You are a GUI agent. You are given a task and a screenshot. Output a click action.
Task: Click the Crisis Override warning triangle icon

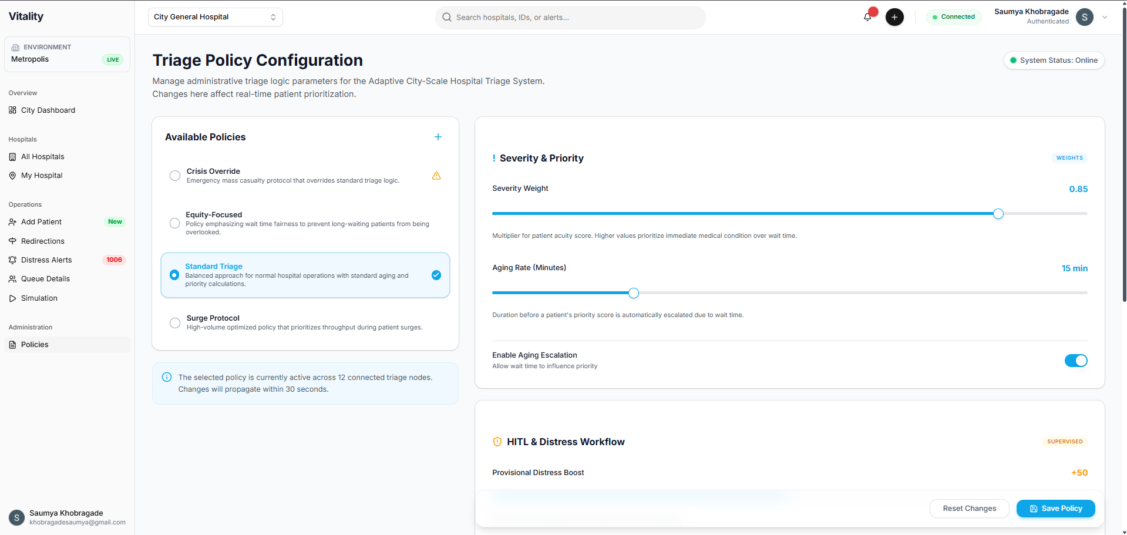(436, 176)
